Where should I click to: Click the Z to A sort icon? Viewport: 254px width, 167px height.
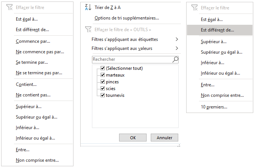tap(88, 7)
